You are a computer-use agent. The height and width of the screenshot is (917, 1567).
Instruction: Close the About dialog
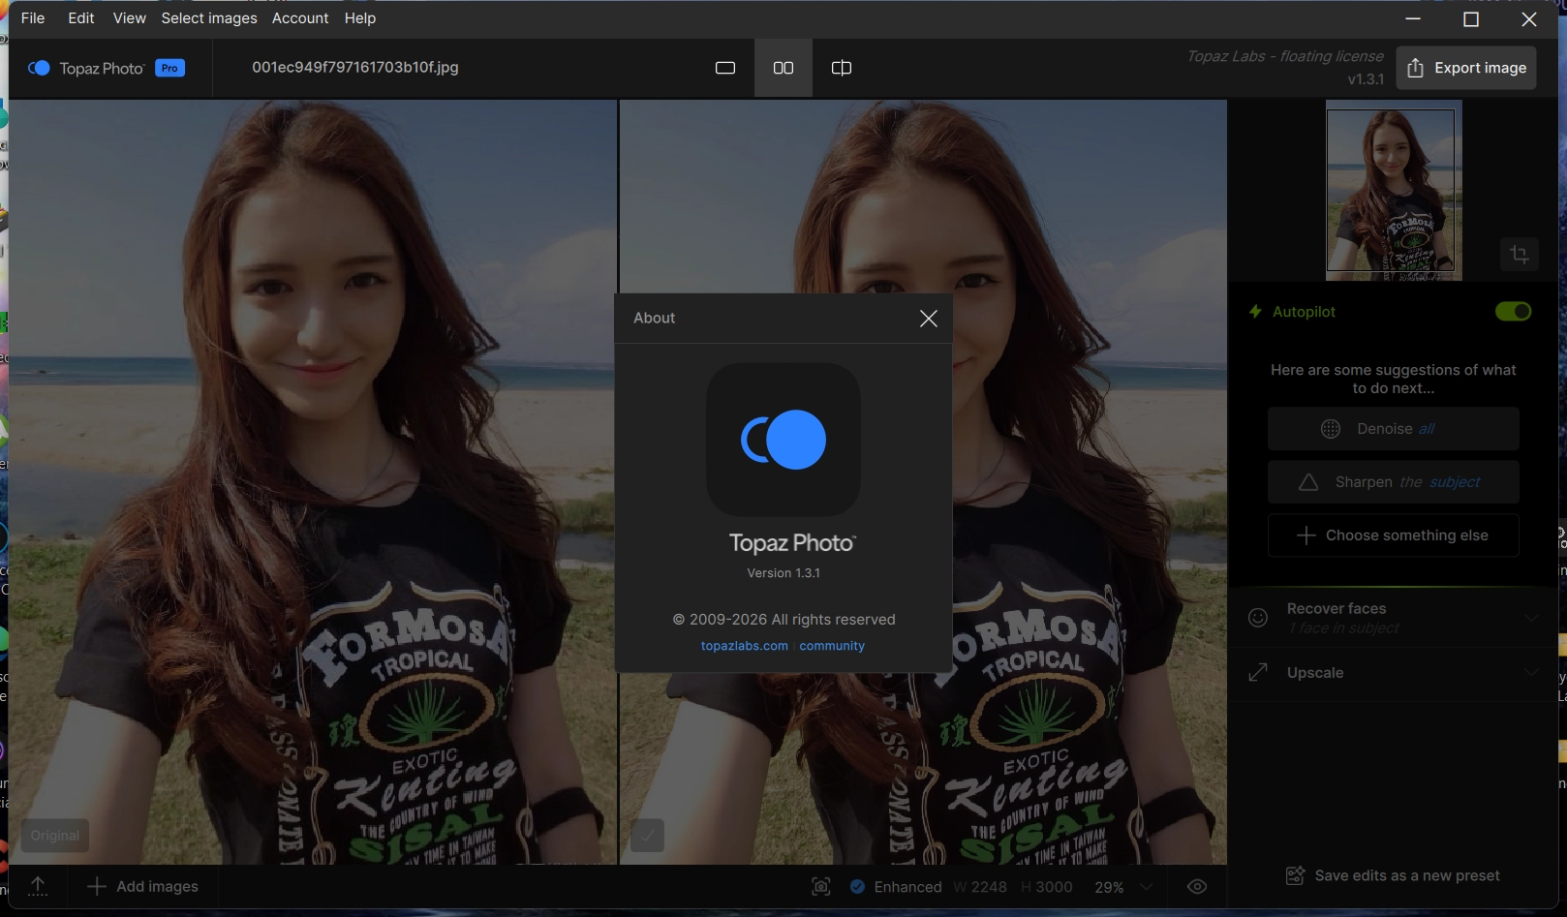click(x=928, y=319)
